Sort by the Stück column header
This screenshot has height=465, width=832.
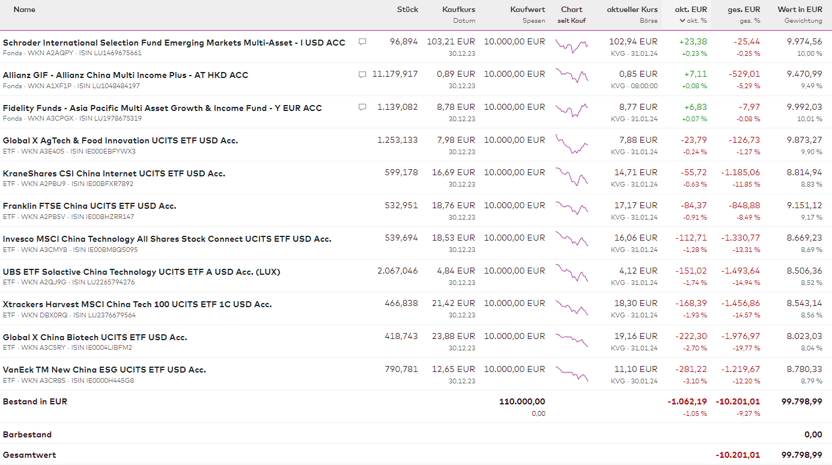tap(407, 10)
